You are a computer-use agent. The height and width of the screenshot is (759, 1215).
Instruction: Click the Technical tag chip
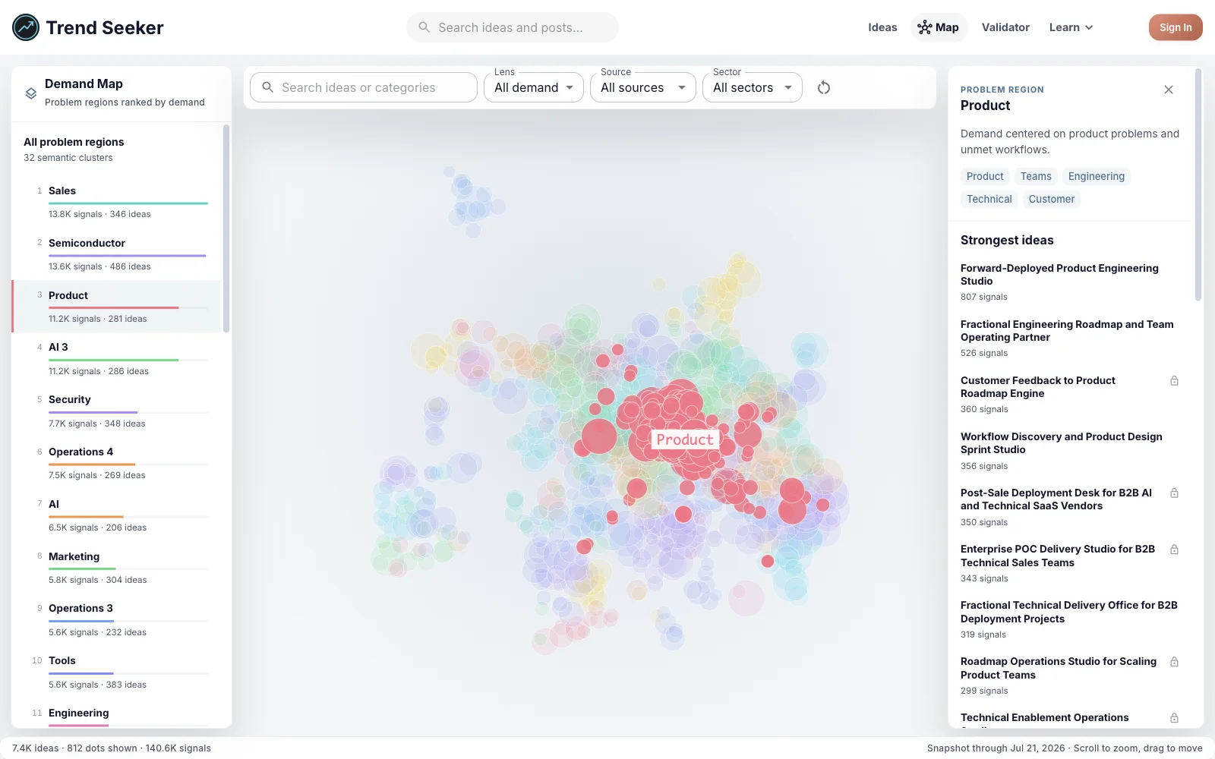pyautogui.click(x=989, y=199)
